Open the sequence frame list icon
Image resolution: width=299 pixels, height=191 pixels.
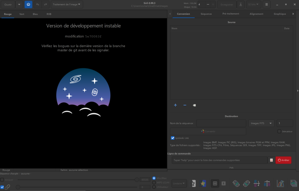point(294,183)
